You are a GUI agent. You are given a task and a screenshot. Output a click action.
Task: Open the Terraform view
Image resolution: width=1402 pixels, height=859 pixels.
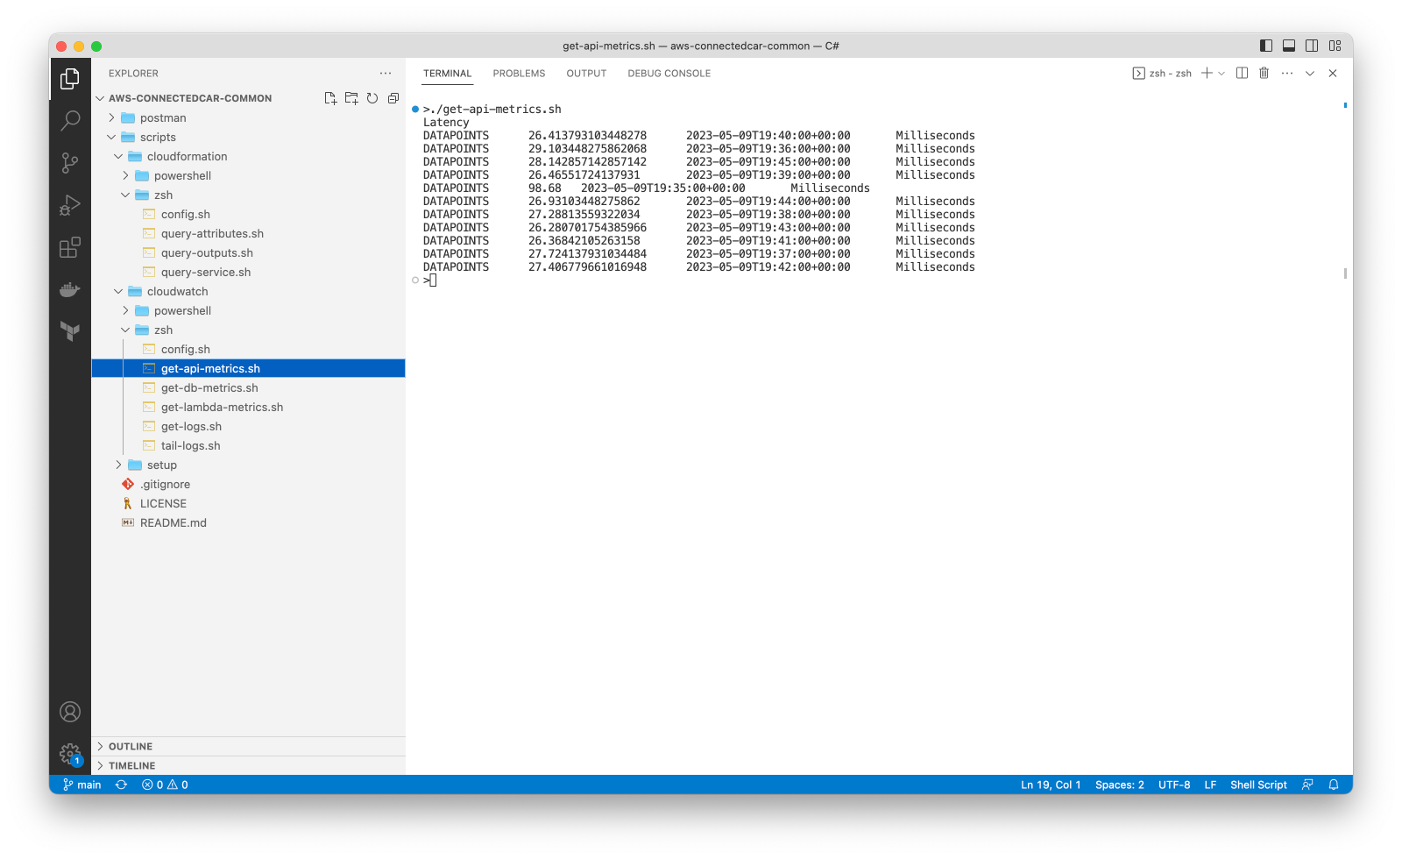(70, 330)
